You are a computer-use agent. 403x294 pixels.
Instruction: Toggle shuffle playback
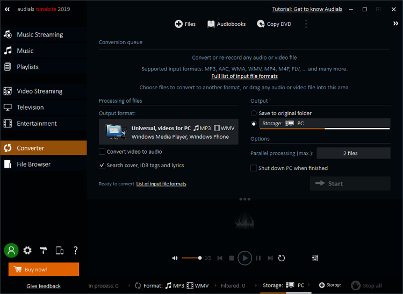click(x=208, y=258)
